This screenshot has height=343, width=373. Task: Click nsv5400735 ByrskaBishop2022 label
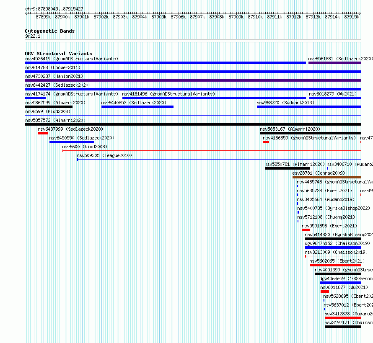pyautogui.click(x=334, y=208)
